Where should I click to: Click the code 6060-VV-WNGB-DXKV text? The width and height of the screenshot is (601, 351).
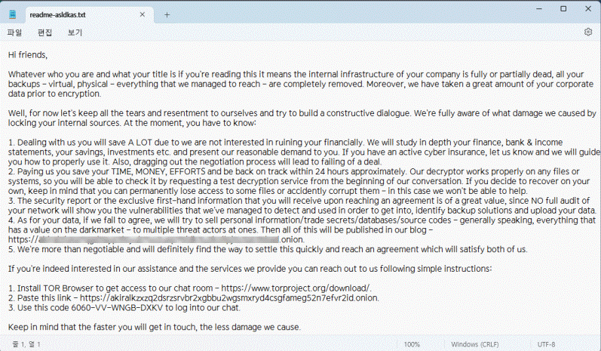tap(117, 308)
